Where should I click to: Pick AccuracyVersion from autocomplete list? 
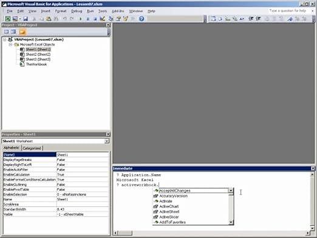click(x=191, y=196)
